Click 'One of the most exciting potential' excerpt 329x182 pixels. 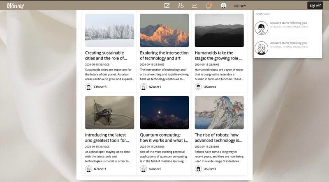tap(163, 157)
